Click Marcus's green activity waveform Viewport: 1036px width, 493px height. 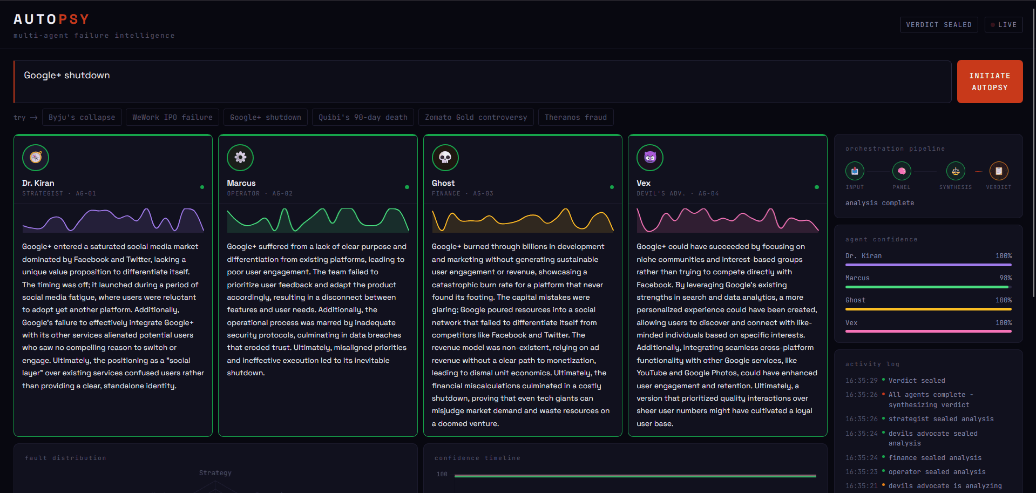point(318,220)
